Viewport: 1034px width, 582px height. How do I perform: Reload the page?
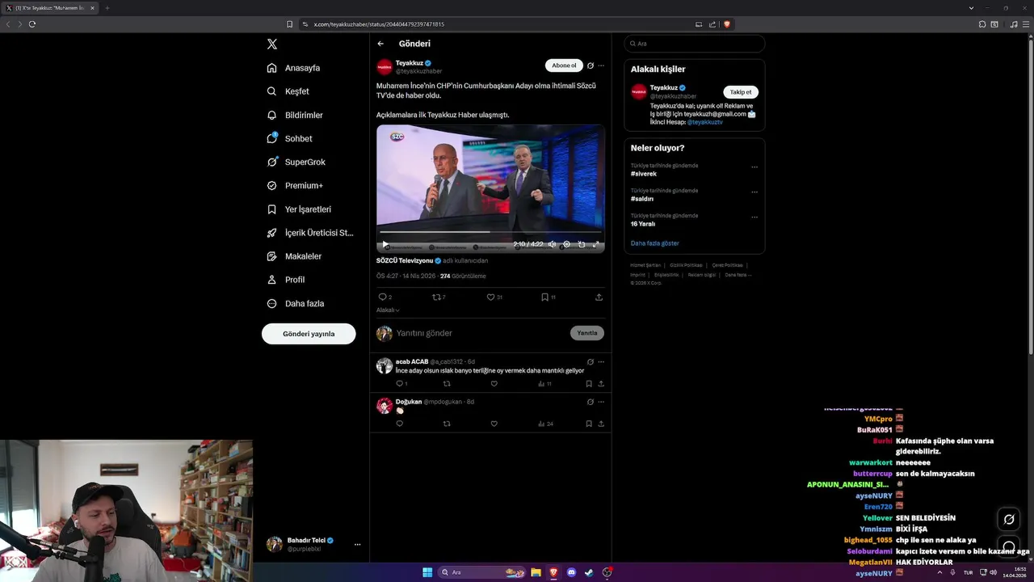32,24
